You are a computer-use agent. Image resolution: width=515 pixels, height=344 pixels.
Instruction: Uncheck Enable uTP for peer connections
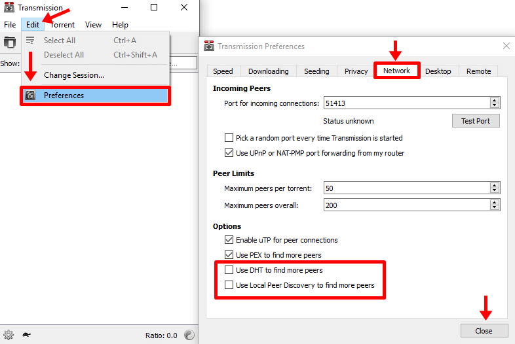pos(229,240)
